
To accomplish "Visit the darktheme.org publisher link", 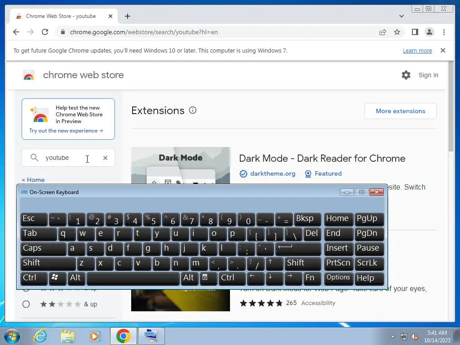I will pyautogui.click(x=273, y=173).
